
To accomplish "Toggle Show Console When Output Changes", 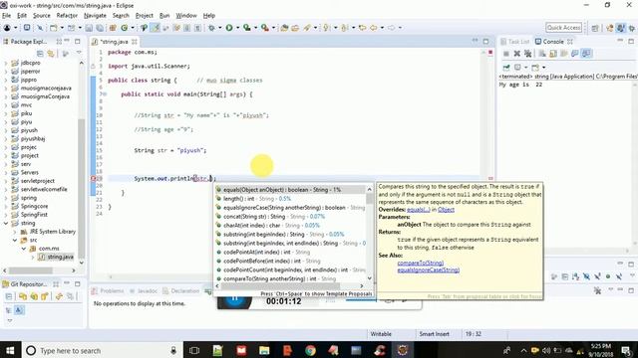I will pos(575,54).
